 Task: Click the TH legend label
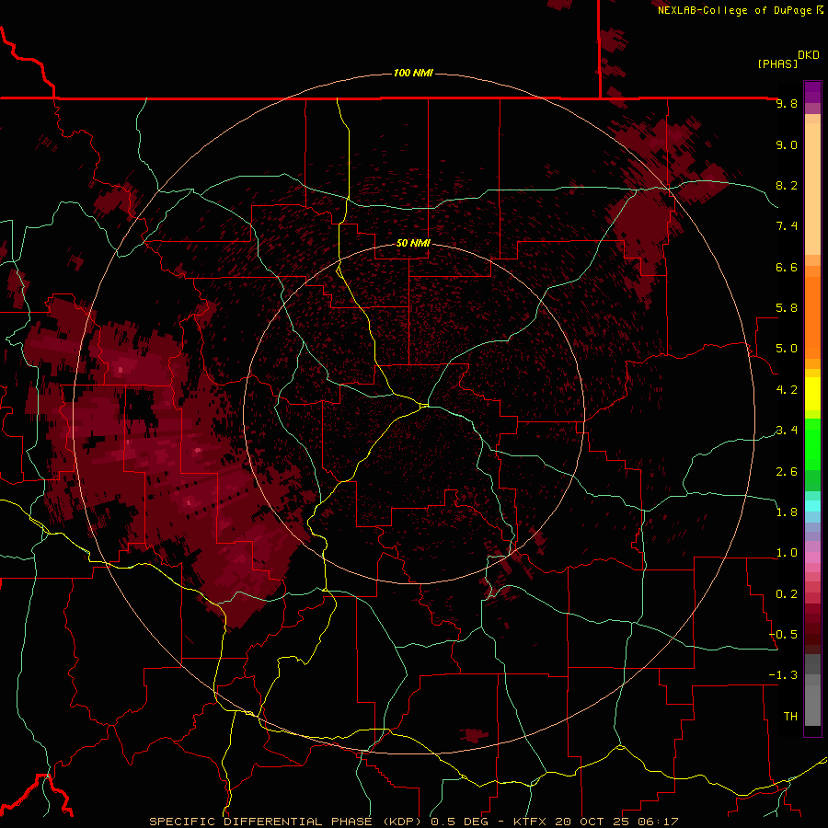[790, 717]
